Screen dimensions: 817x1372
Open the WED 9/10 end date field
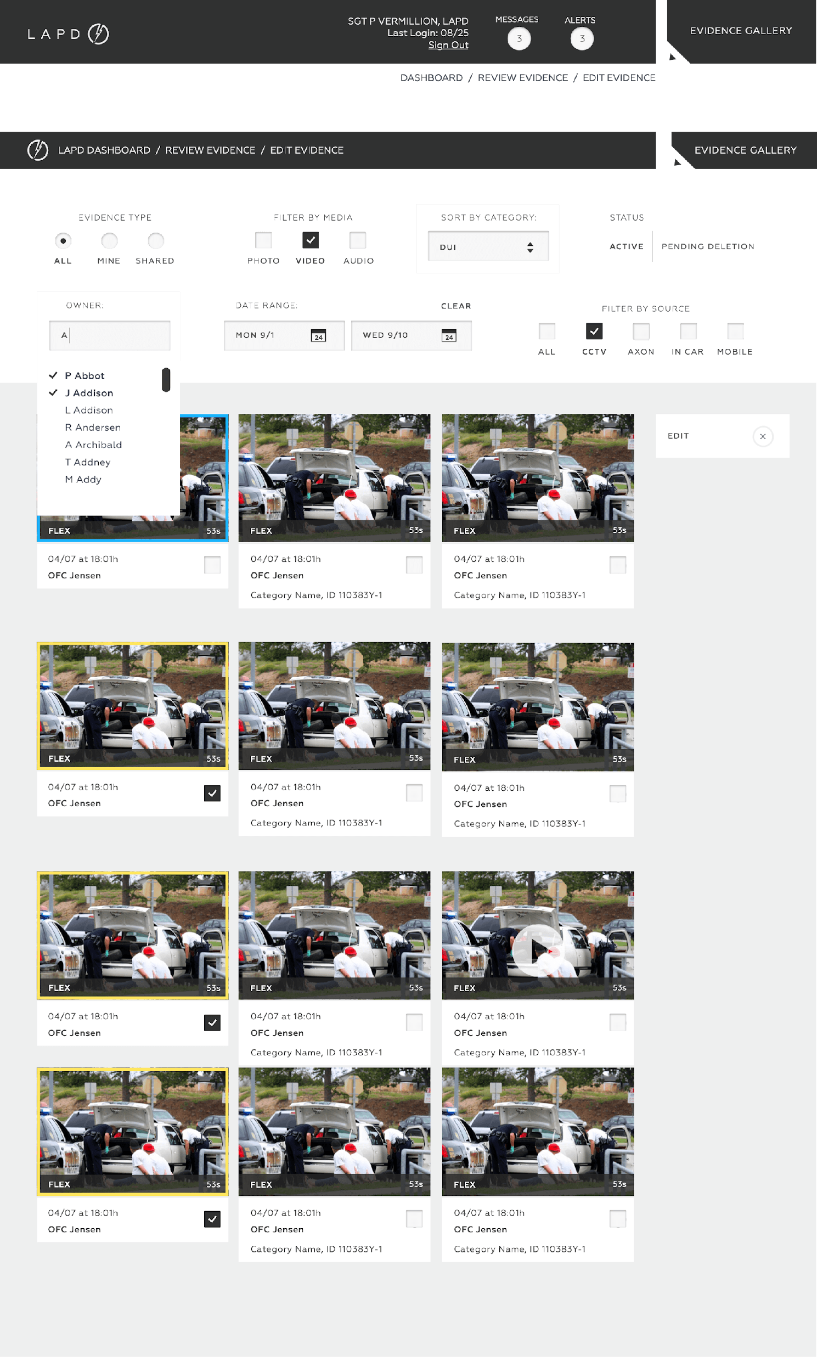point(412,335)
